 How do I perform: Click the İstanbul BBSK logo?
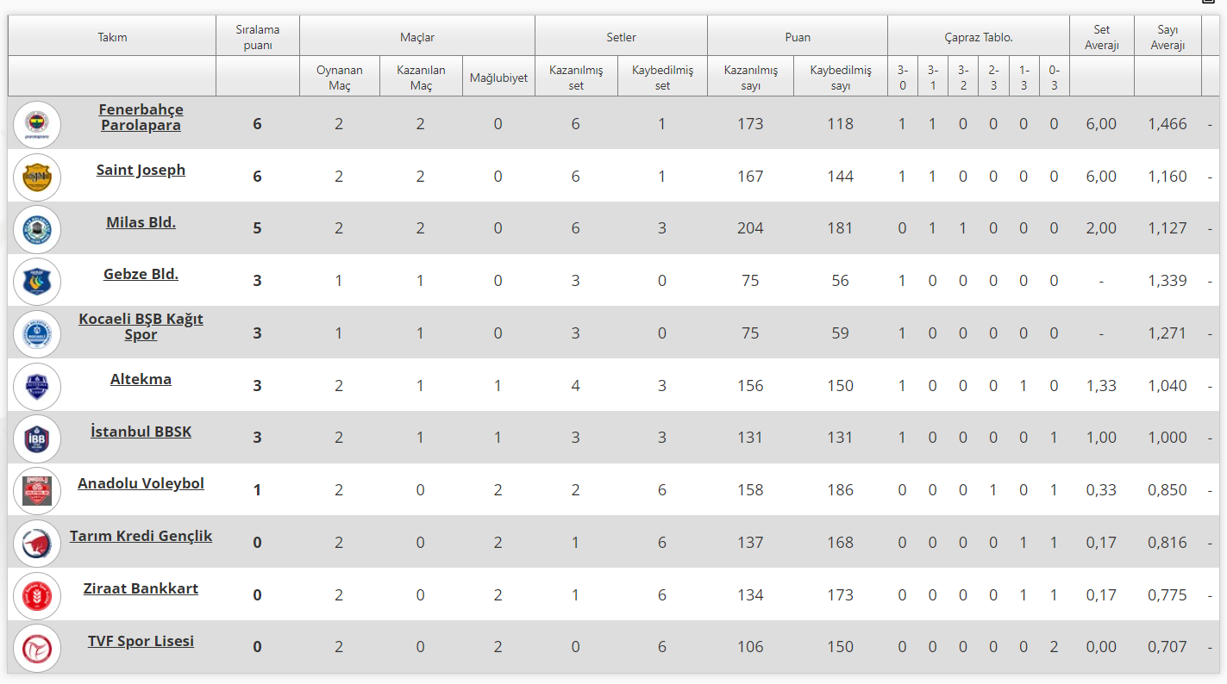(x=37, y=438)
